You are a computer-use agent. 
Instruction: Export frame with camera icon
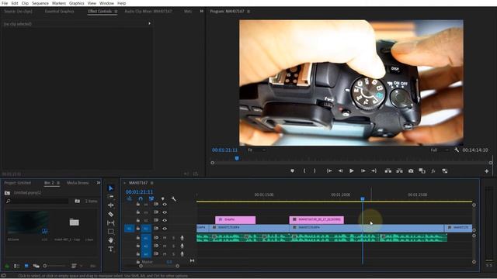[x=411, y=170]
